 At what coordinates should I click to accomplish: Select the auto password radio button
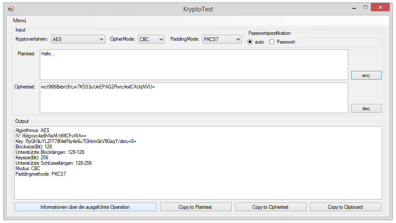tap(250, 42)
